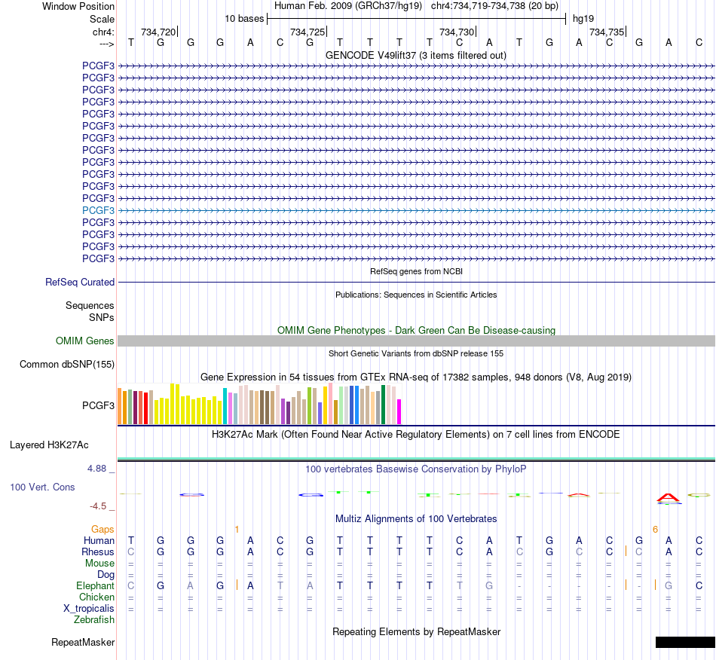Click the Zebrafish species label

tap(94, 620)
